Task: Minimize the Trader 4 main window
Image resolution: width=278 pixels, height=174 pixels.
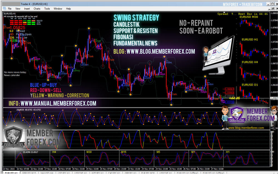Action: click(269, 4)
